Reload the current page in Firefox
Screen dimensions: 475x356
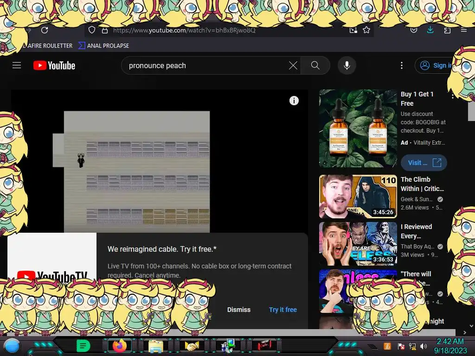(x=45, y=30)
